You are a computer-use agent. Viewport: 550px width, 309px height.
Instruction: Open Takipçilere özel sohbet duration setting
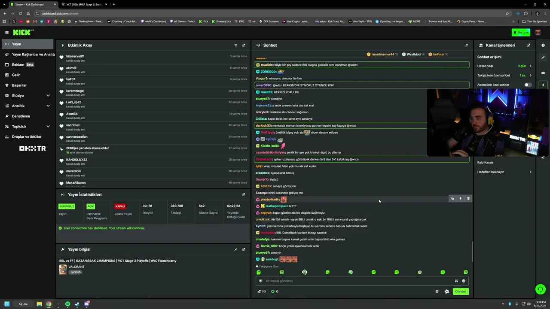pos(504,76)
